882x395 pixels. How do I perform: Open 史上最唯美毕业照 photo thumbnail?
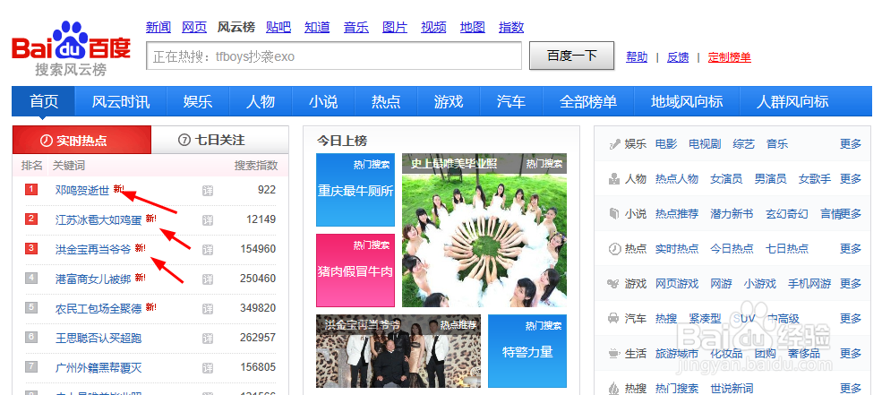[484, 230]
